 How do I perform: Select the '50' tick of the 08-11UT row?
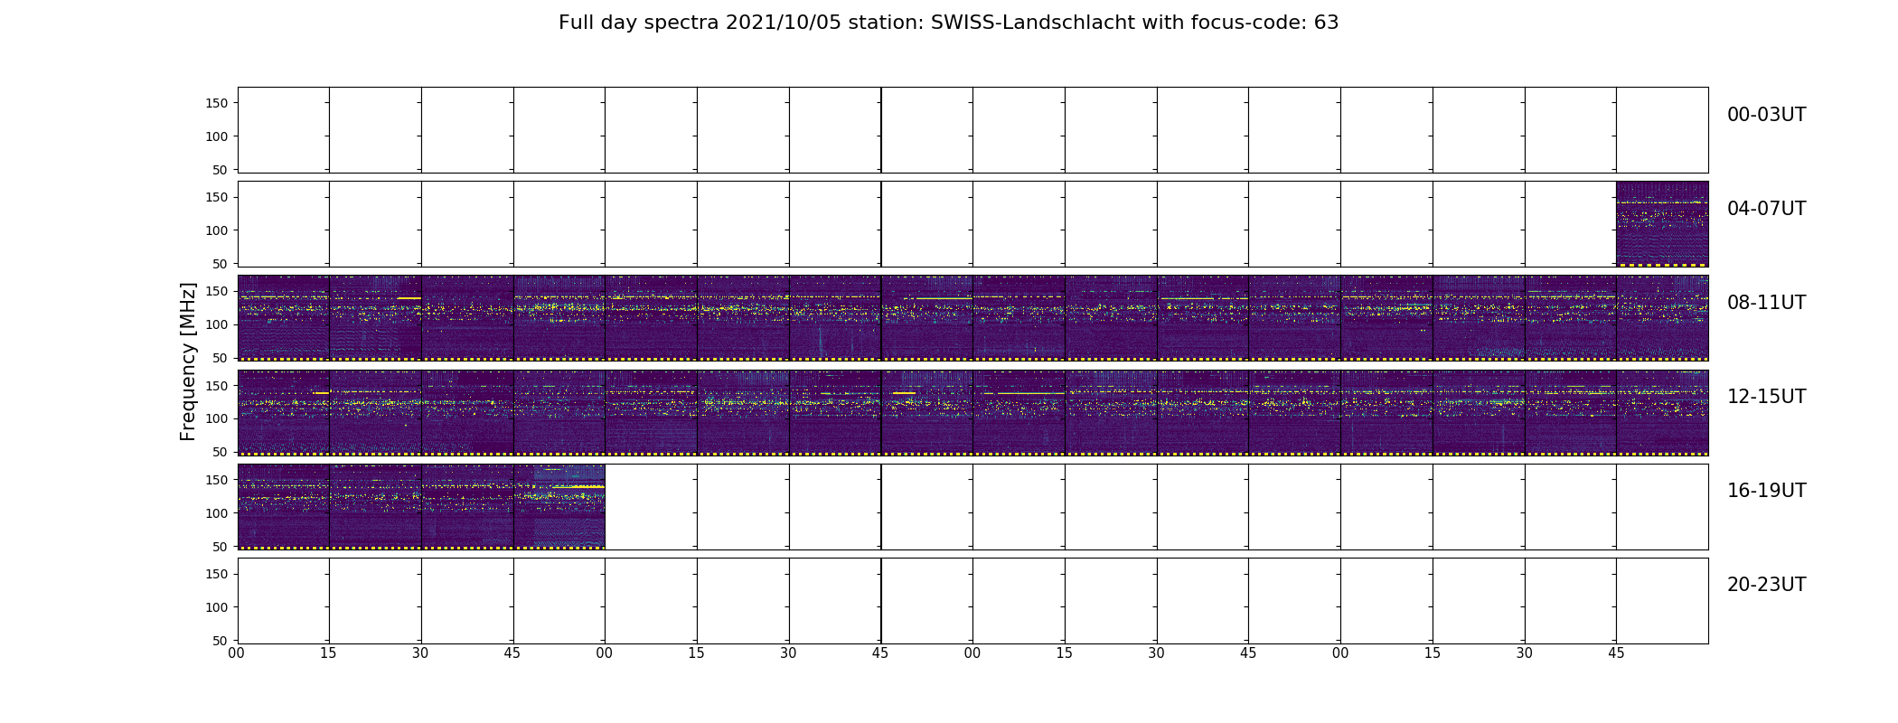coord(221,358)
